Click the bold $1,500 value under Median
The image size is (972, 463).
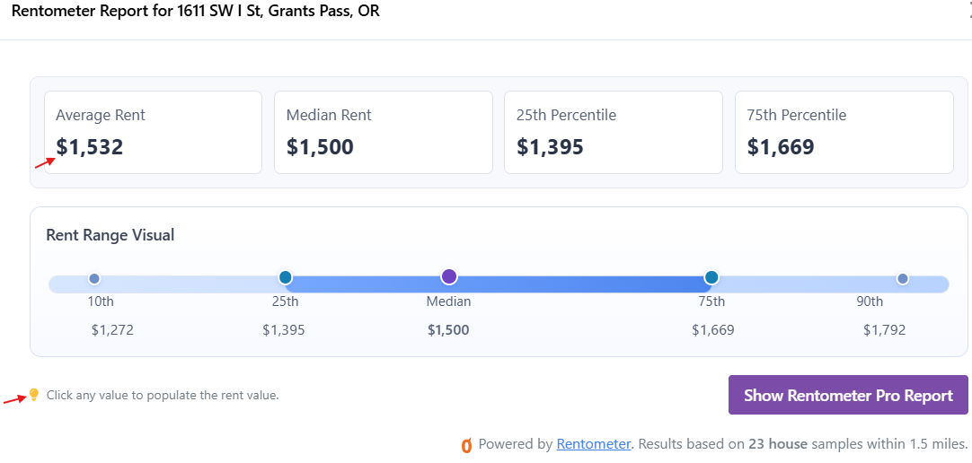point(448,330)
